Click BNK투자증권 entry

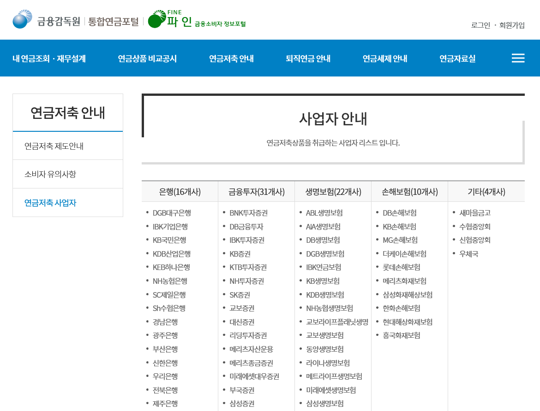click(249, 213)
